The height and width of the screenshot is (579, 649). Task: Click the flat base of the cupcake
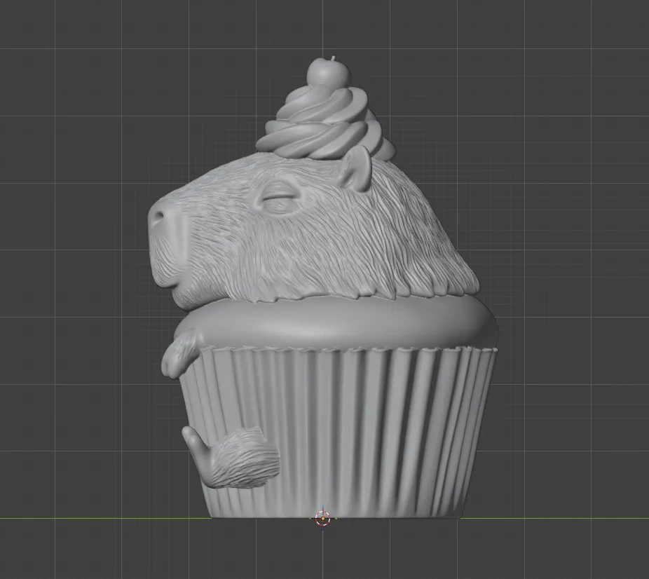(336, 515)
